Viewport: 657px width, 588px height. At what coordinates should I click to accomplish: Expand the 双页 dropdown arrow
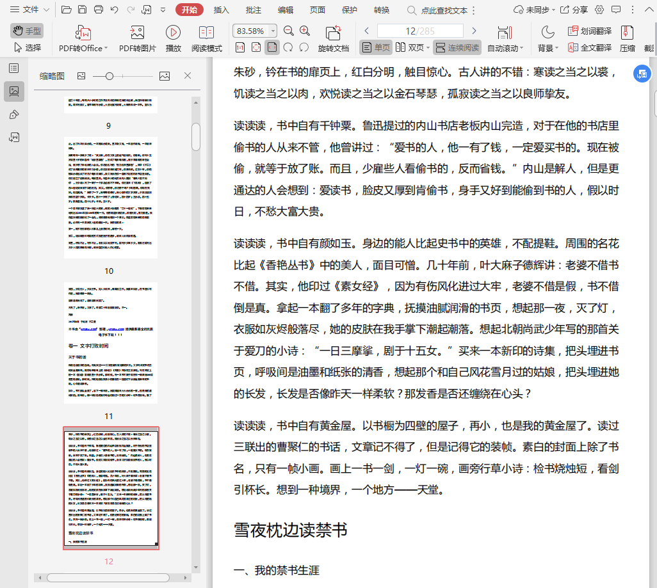(428, 48)
